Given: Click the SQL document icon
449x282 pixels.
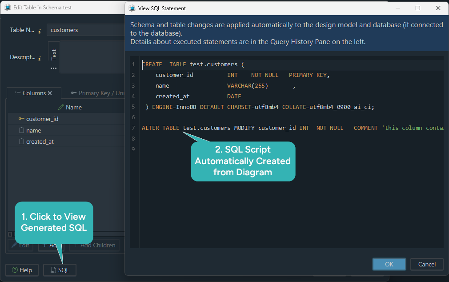Looking at the screenshot, I should coord(53,270).
